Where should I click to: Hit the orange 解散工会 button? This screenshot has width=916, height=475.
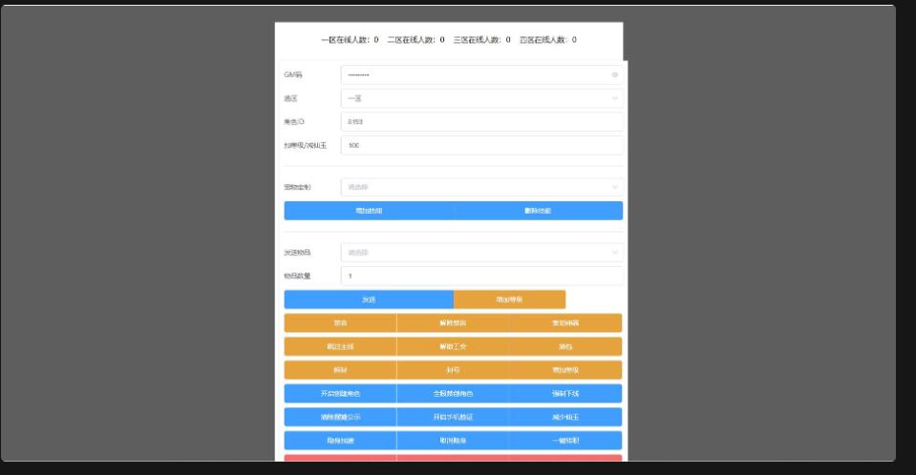coord(453,346)
